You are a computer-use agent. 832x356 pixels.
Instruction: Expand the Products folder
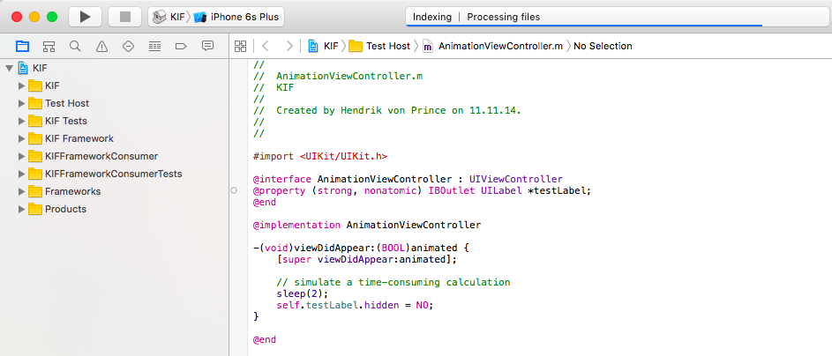(21, 209)
